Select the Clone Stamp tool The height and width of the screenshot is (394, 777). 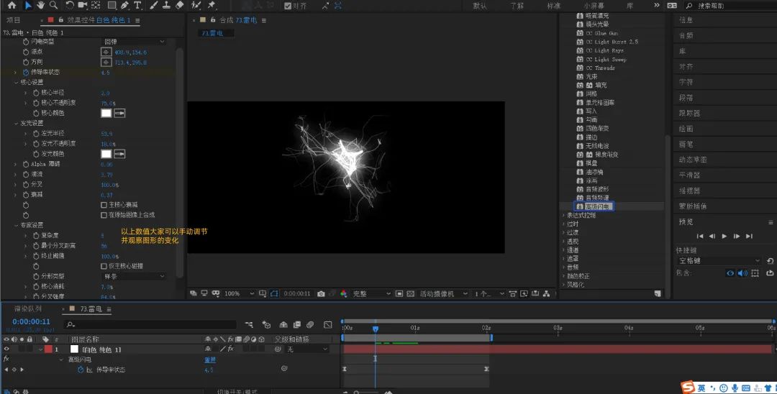tap(167, 6)
